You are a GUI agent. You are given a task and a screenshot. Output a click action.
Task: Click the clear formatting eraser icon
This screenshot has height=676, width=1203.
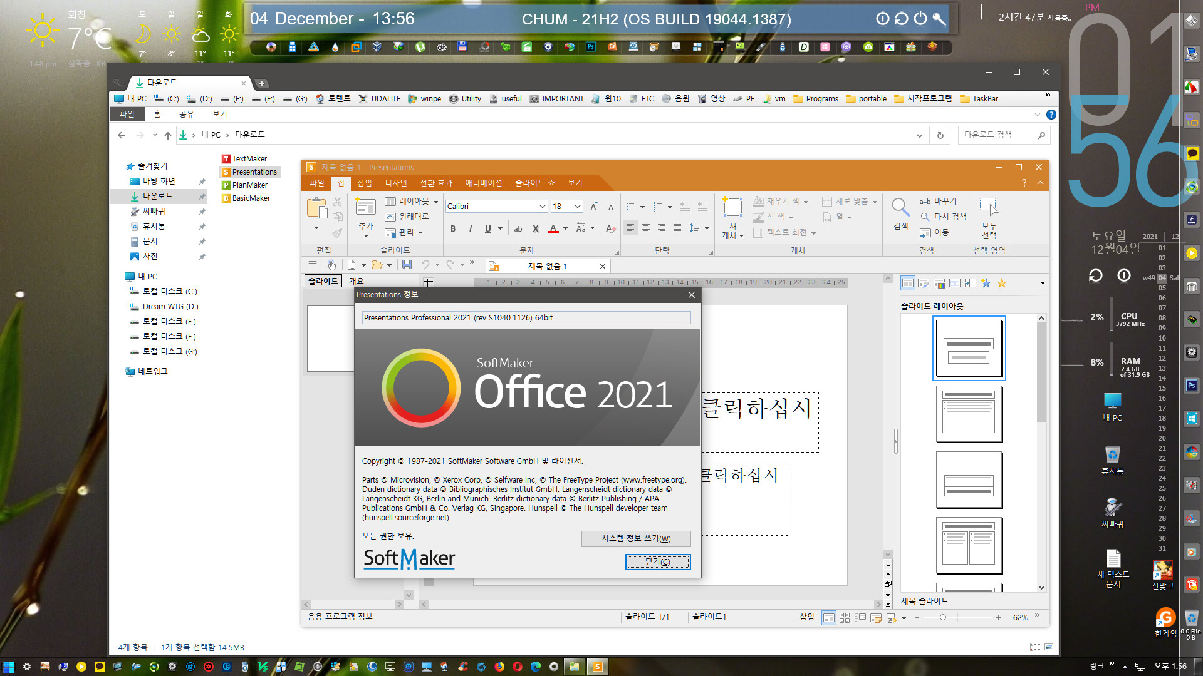[x=611, y=229]
